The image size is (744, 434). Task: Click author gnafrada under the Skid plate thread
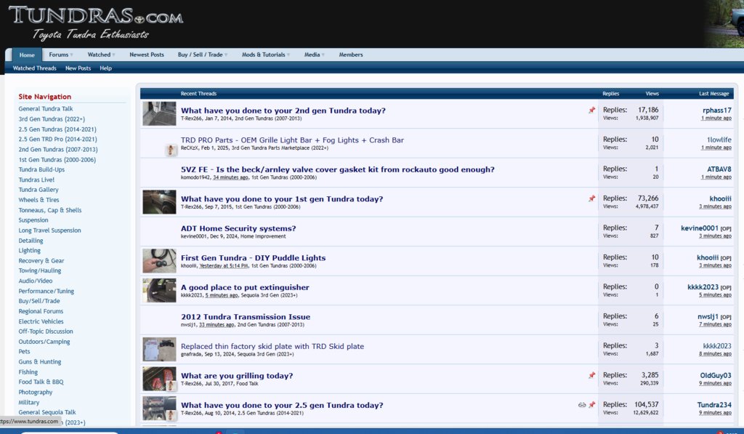(x=191, y=354)
